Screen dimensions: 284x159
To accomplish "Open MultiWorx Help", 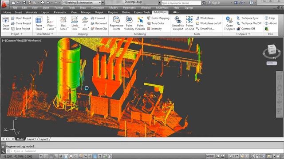I will [270, 18].
